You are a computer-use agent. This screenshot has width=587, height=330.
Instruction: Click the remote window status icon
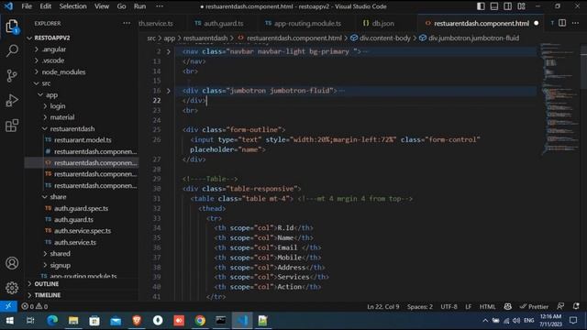pyautogui.click(x=8, y=306)
